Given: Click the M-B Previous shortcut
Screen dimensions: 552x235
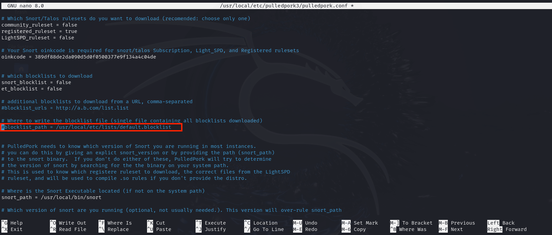Looking at the screenshot, I should tap(457, 223).
